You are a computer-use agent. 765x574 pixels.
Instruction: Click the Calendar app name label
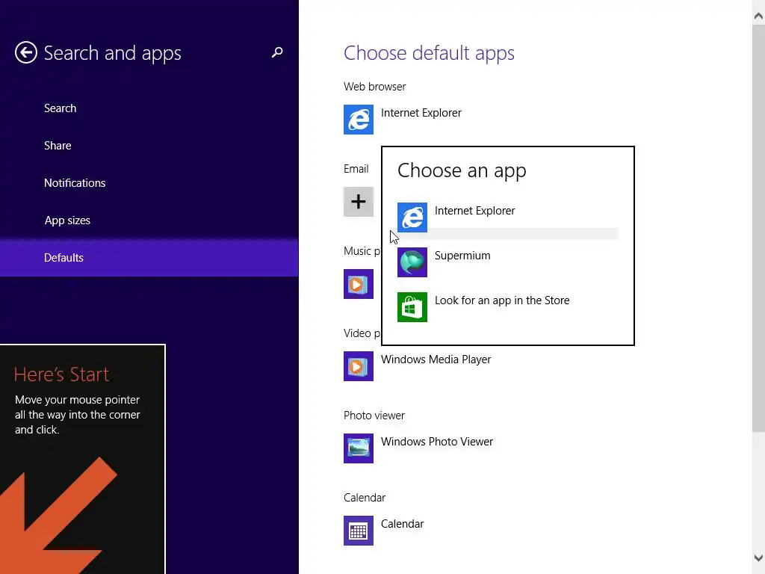click(402, 524)
